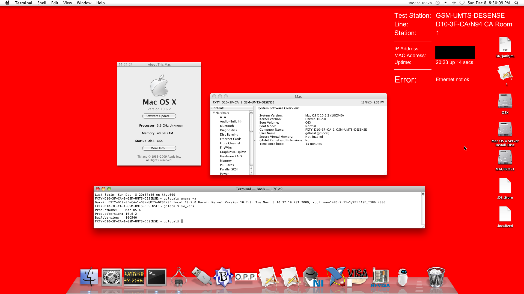
Task: Select the OSX drive on desktop
Action: [505, 104]
